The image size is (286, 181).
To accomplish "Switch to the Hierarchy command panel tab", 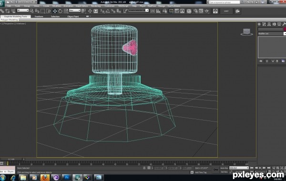I will (x=269, y=24).
